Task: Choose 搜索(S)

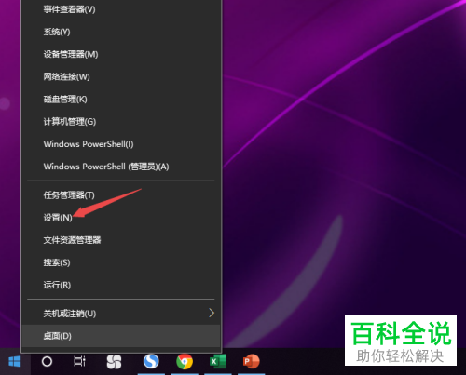Action: (121, 262)
